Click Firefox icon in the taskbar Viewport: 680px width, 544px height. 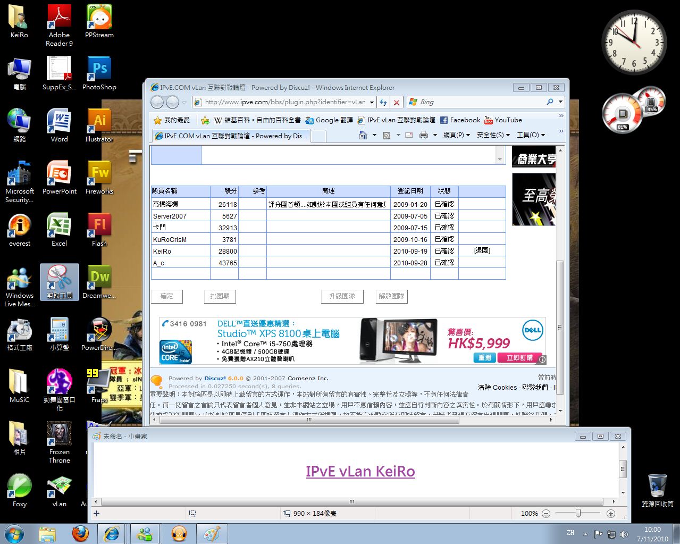[x=80, y=533]
